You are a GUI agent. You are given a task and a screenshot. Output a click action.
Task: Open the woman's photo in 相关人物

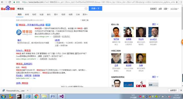point(129,32)
